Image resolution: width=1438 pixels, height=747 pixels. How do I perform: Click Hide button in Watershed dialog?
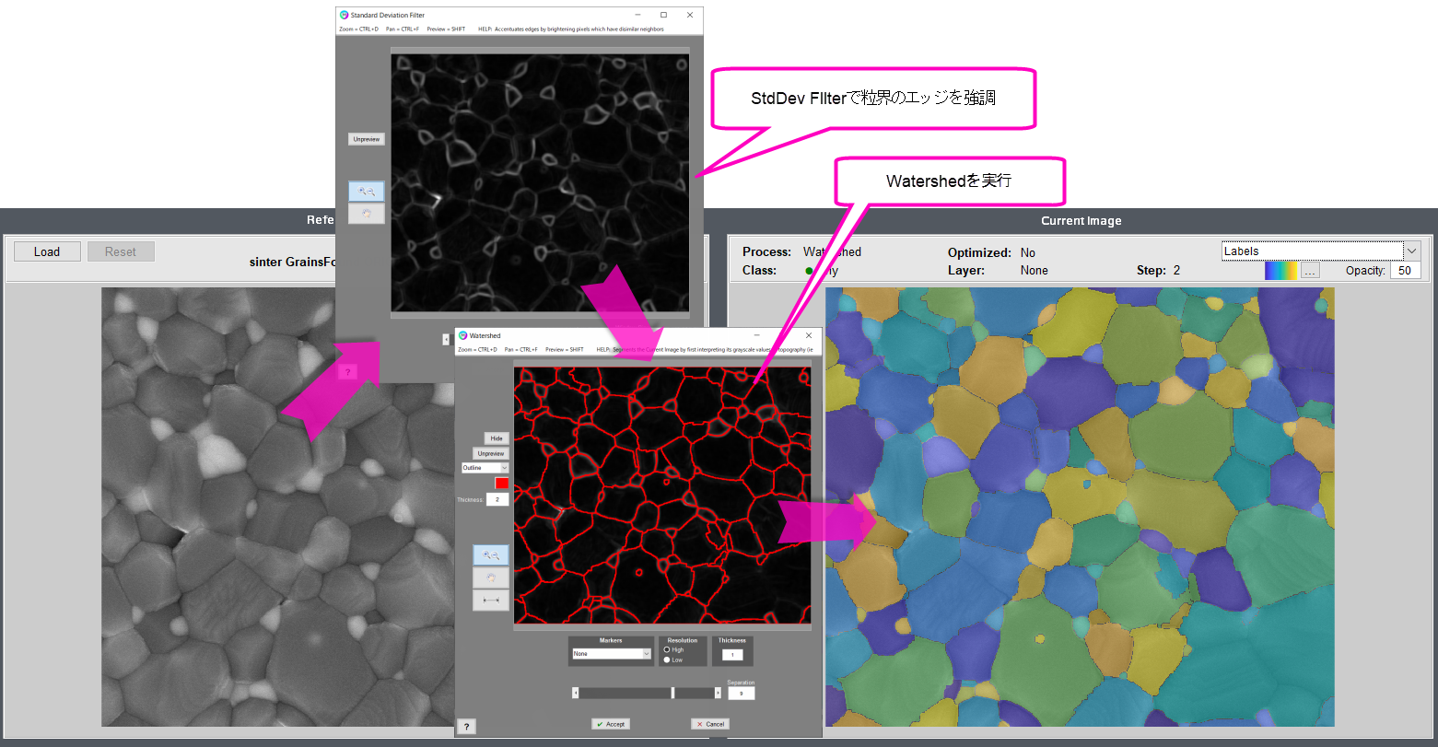(x=497, y=438)
